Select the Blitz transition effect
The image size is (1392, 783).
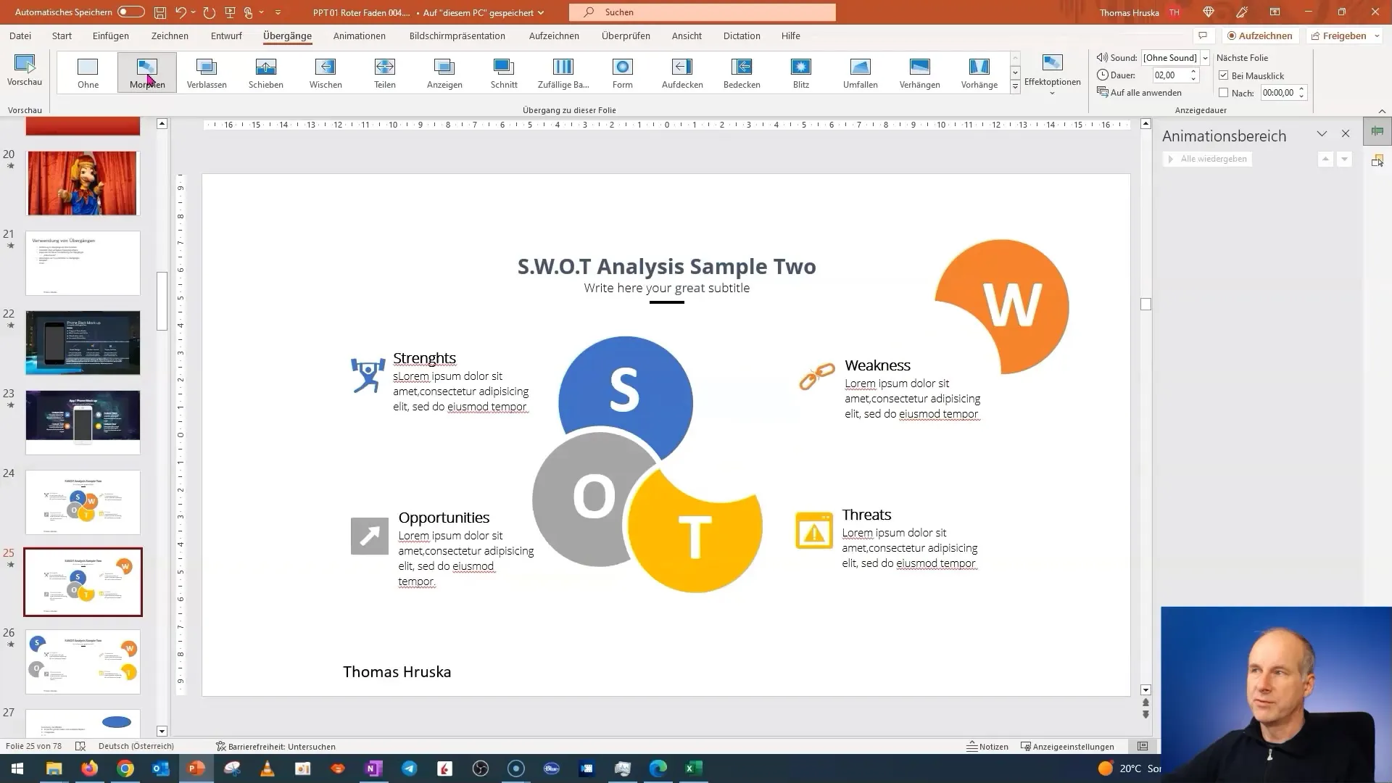[x=801, y=72]
